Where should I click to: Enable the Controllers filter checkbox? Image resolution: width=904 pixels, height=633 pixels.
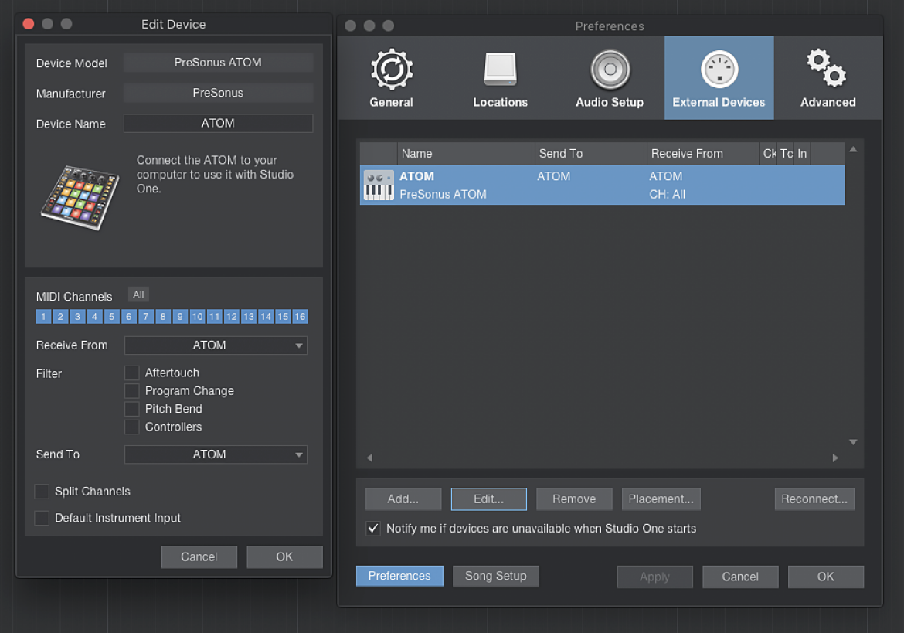tap(132, 427)
